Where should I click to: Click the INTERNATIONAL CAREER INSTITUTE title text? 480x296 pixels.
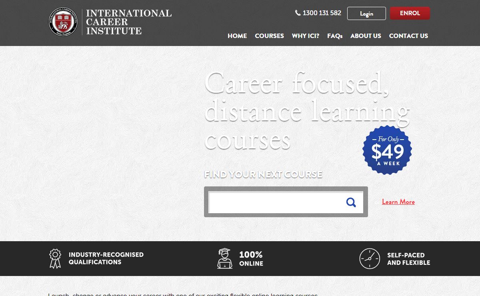[x=129, y=22]
